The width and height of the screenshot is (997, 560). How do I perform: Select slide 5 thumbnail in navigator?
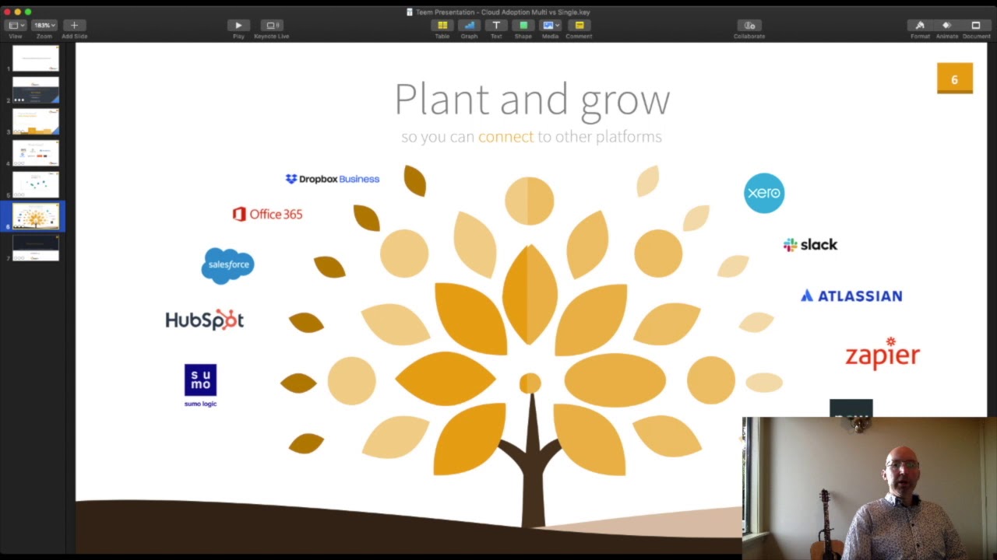[x=36, y=185]
